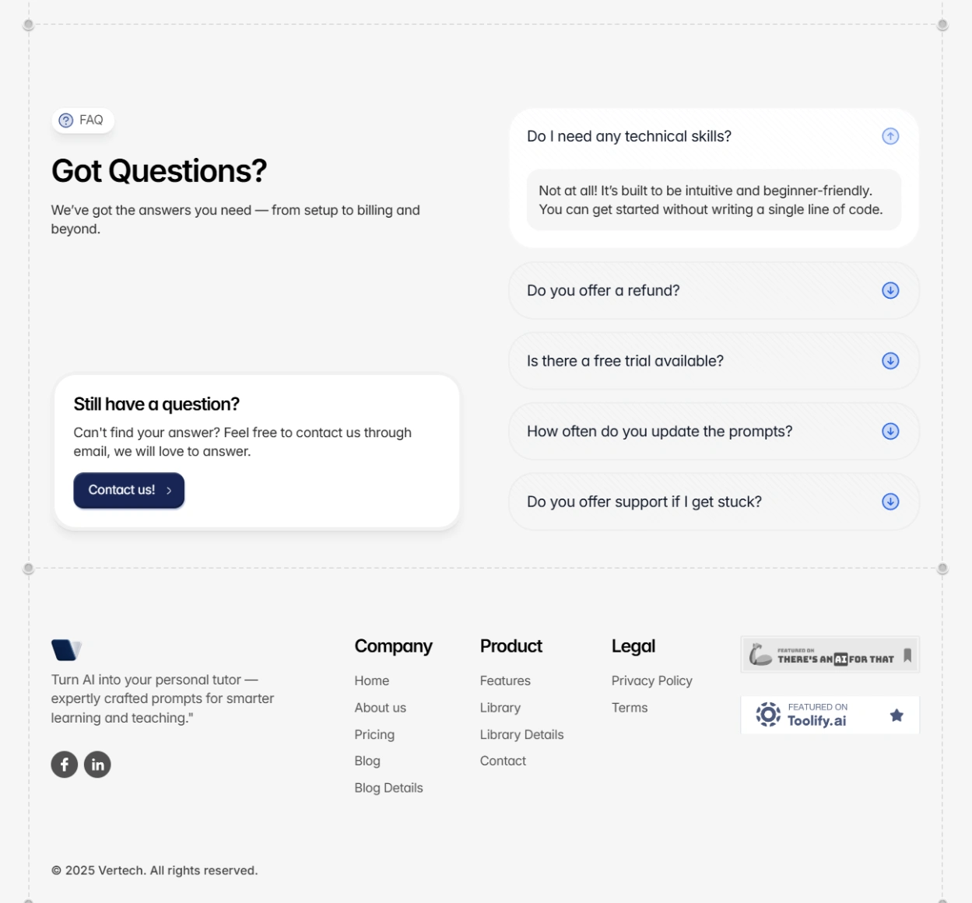Expand 'Do you offer support if I get stuck?'
This screenshot has width=972, height=903.
coord(890,502)
